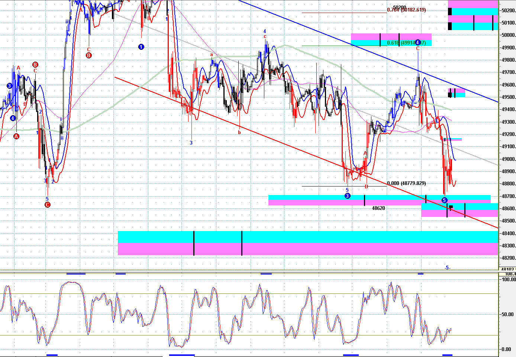Screen dimensions: 516x357
Task: Click blue circled 4 over the 0.618 label
Action: tap(418, 42)
